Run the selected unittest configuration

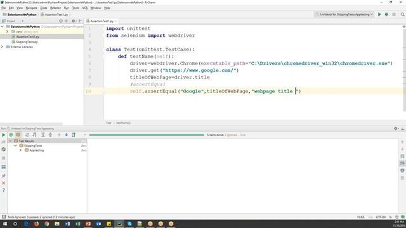click(379, 15)
